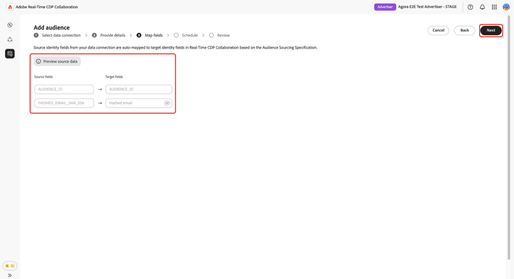The image size is (514, 279).
Task: Open the Hashed email target dropdown
Action: (138, 103)
